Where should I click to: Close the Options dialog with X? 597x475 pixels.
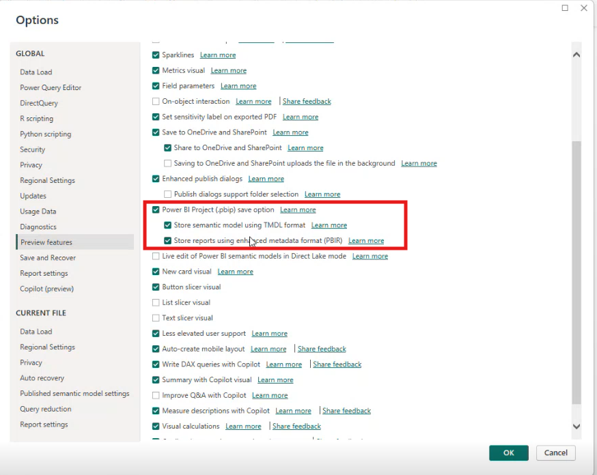coord(583,8)
